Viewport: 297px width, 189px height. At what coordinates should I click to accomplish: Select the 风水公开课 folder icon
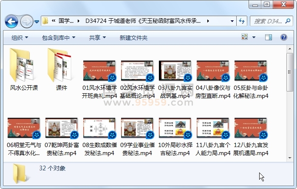coord(22,65)
